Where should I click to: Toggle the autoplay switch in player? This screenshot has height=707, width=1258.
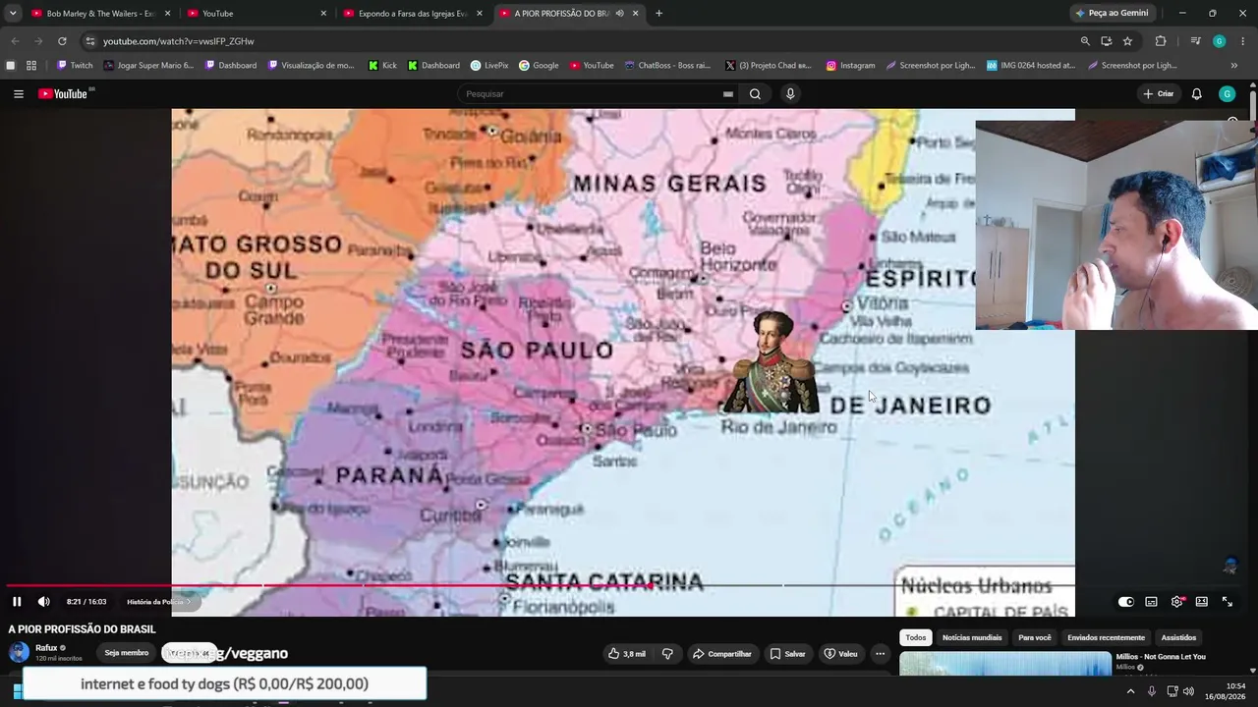click(1125, 602)
